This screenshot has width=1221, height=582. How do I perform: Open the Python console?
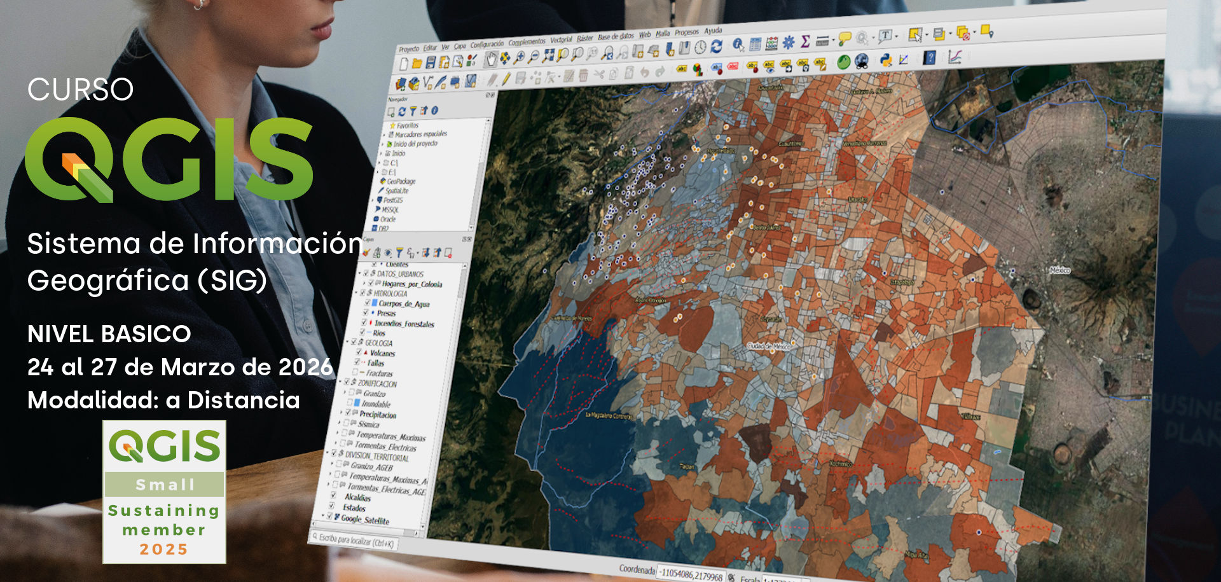tap(886, 59)
